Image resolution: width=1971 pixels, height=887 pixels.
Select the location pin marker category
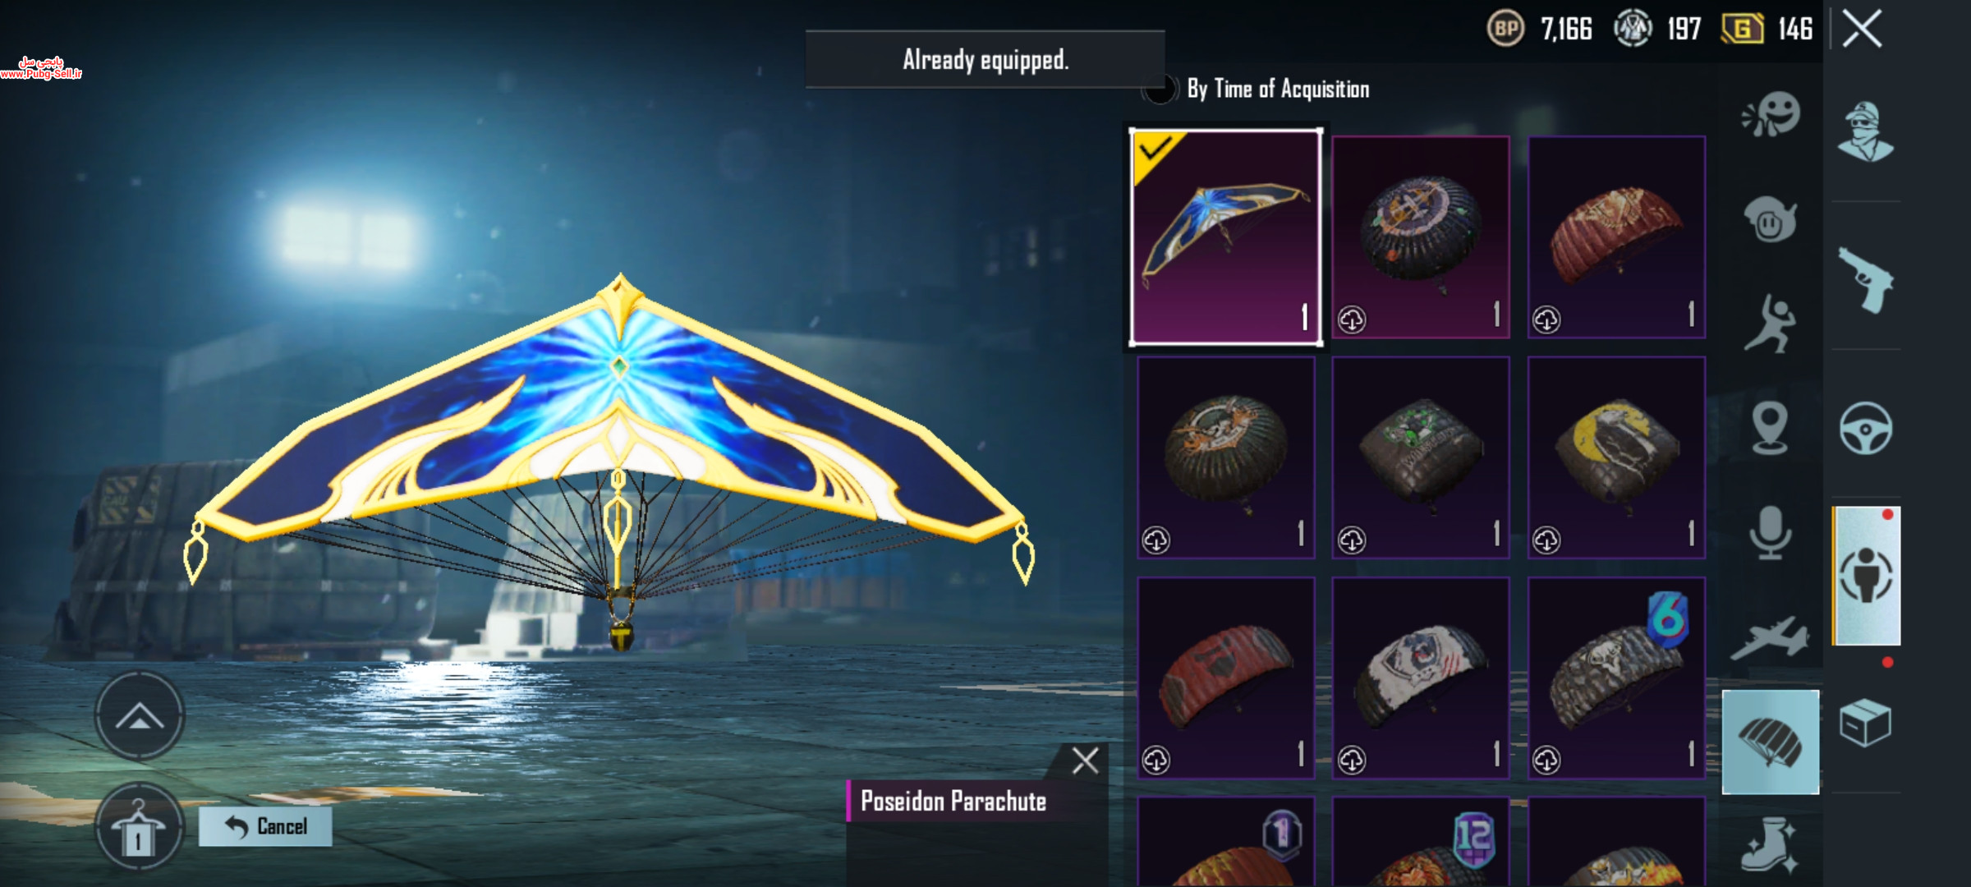click(x=1770, y=428)
